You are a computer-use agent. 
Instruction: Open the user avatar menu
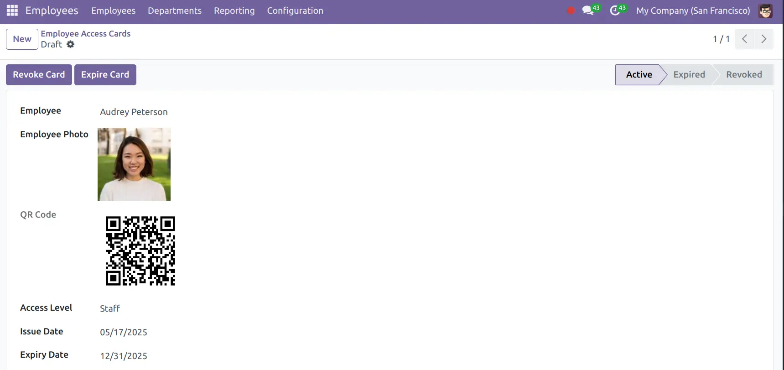(765, 10)
